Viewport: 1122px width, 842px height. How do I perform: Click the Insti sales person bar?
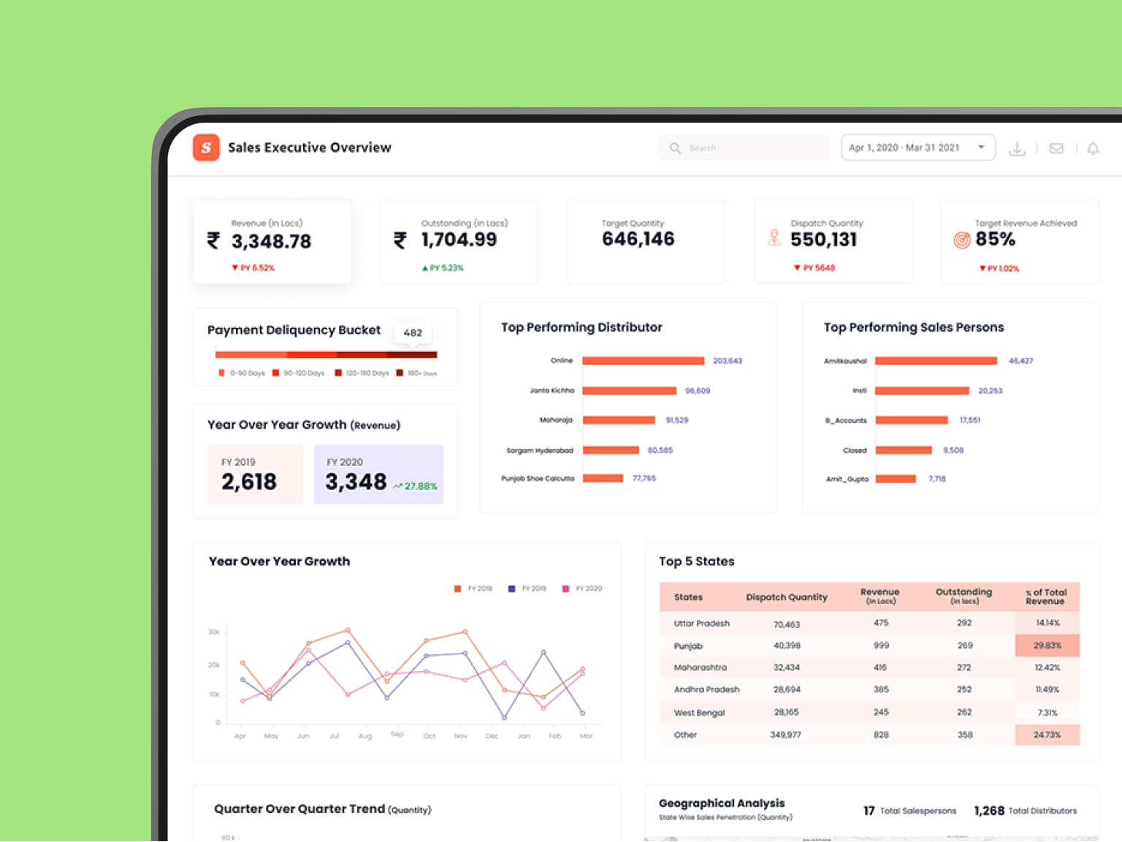pyautogui.click(x=923, y=391)
